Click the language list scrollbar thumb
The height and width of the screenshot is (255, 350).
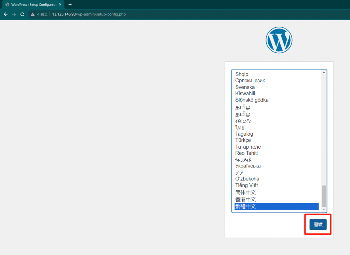(x=324, y=196)
